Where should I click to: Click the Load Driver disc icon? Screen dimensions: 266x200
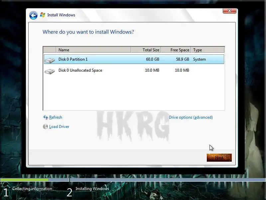coord(45,127)
